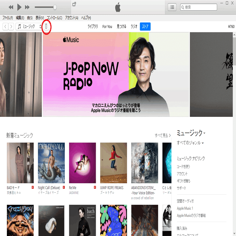Click the Apple Music 1 link
The height and width of the screenshot is (236, 236).
pos(185,208)
